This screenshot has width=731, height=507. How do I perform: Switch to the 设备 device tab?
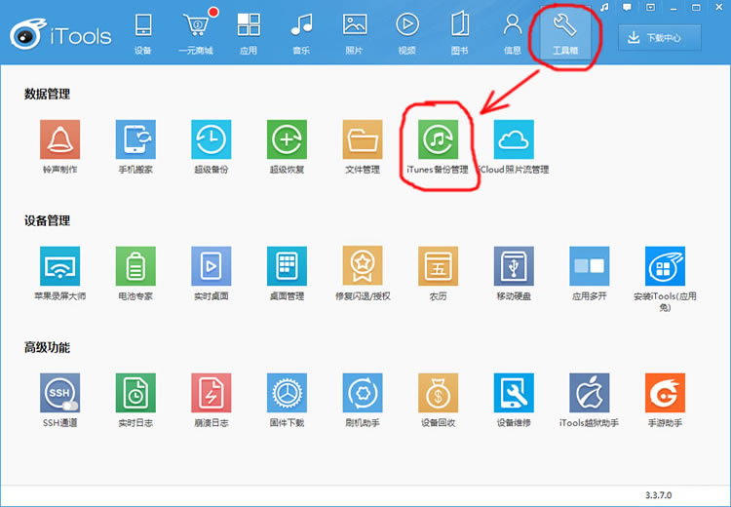click(142, 33)
